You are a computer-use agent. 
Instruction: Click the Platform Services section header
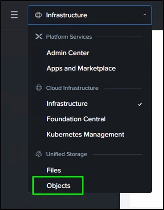coord(69,37)
